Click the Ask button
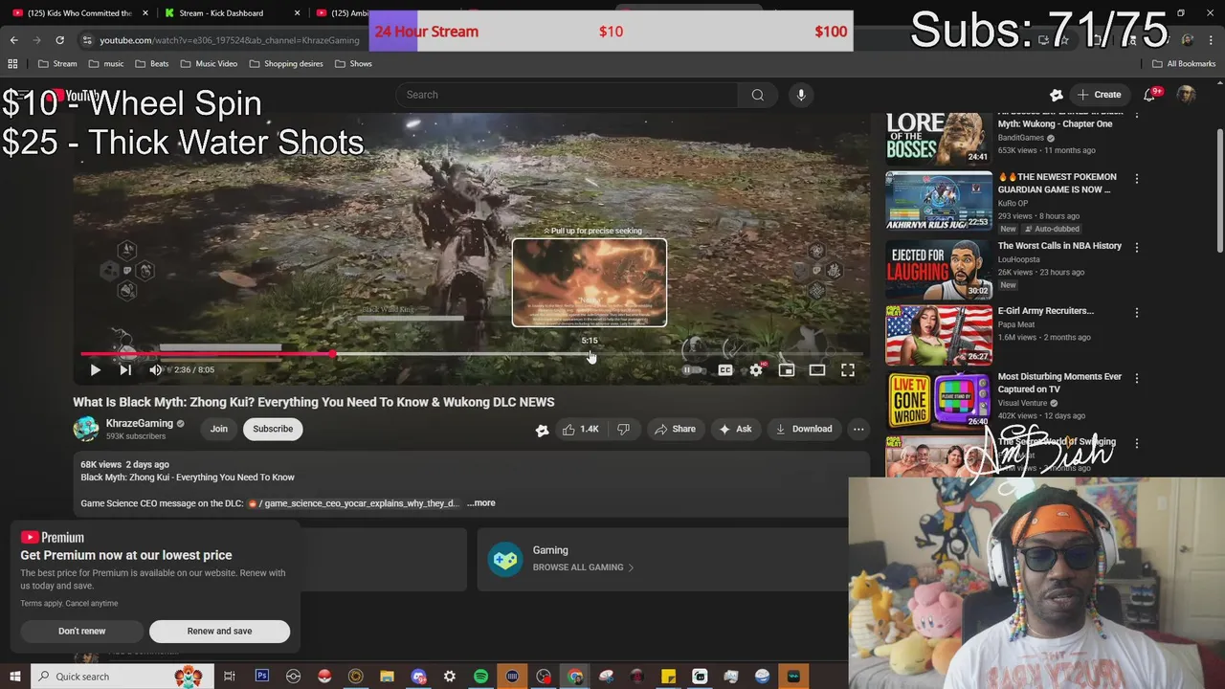This screenshot has width=1225, height=689. click(x=734, y=429)
